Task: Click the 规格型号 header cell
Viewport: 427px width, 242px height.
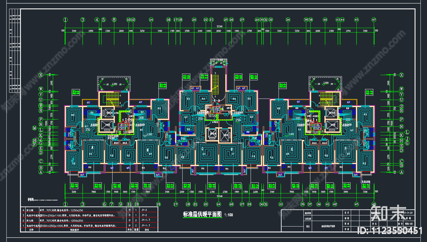Action: tap(74, 230)
